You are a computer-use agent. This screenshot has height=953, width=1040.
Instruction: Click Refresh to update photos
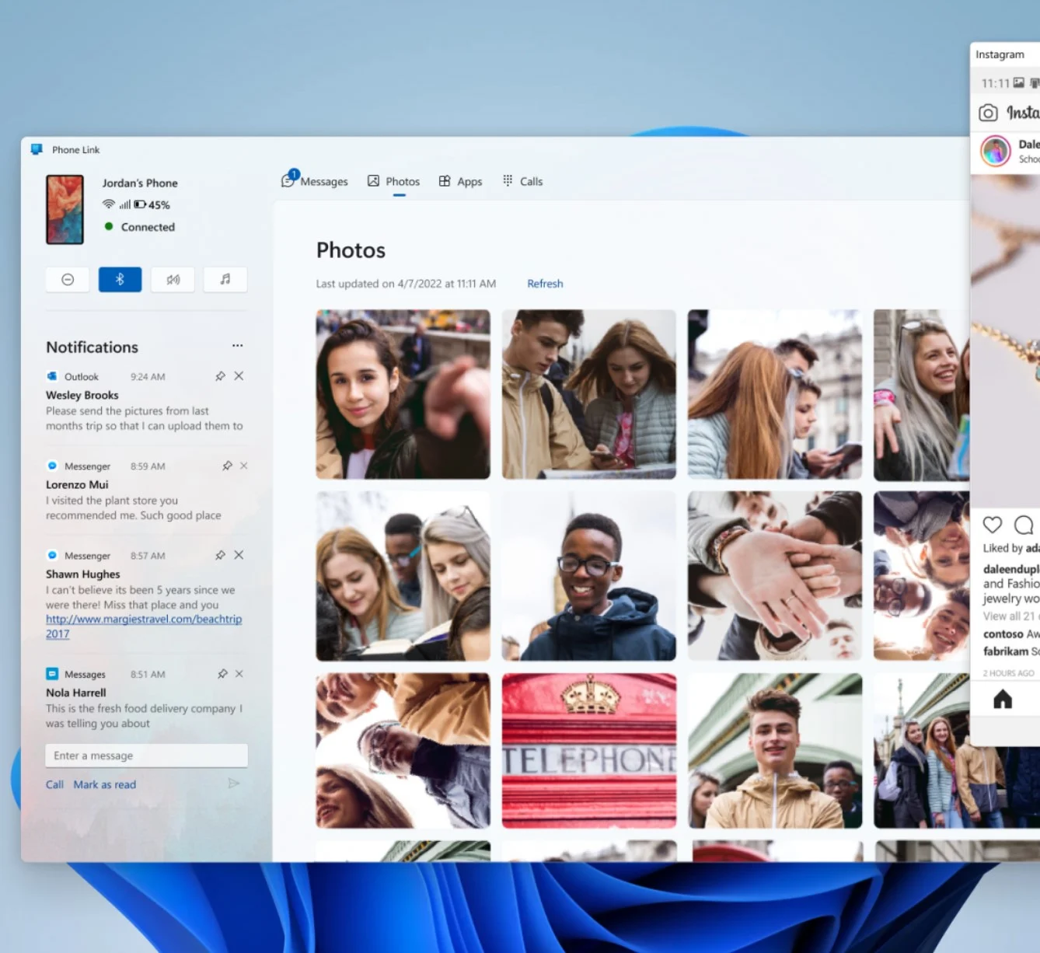545,284
